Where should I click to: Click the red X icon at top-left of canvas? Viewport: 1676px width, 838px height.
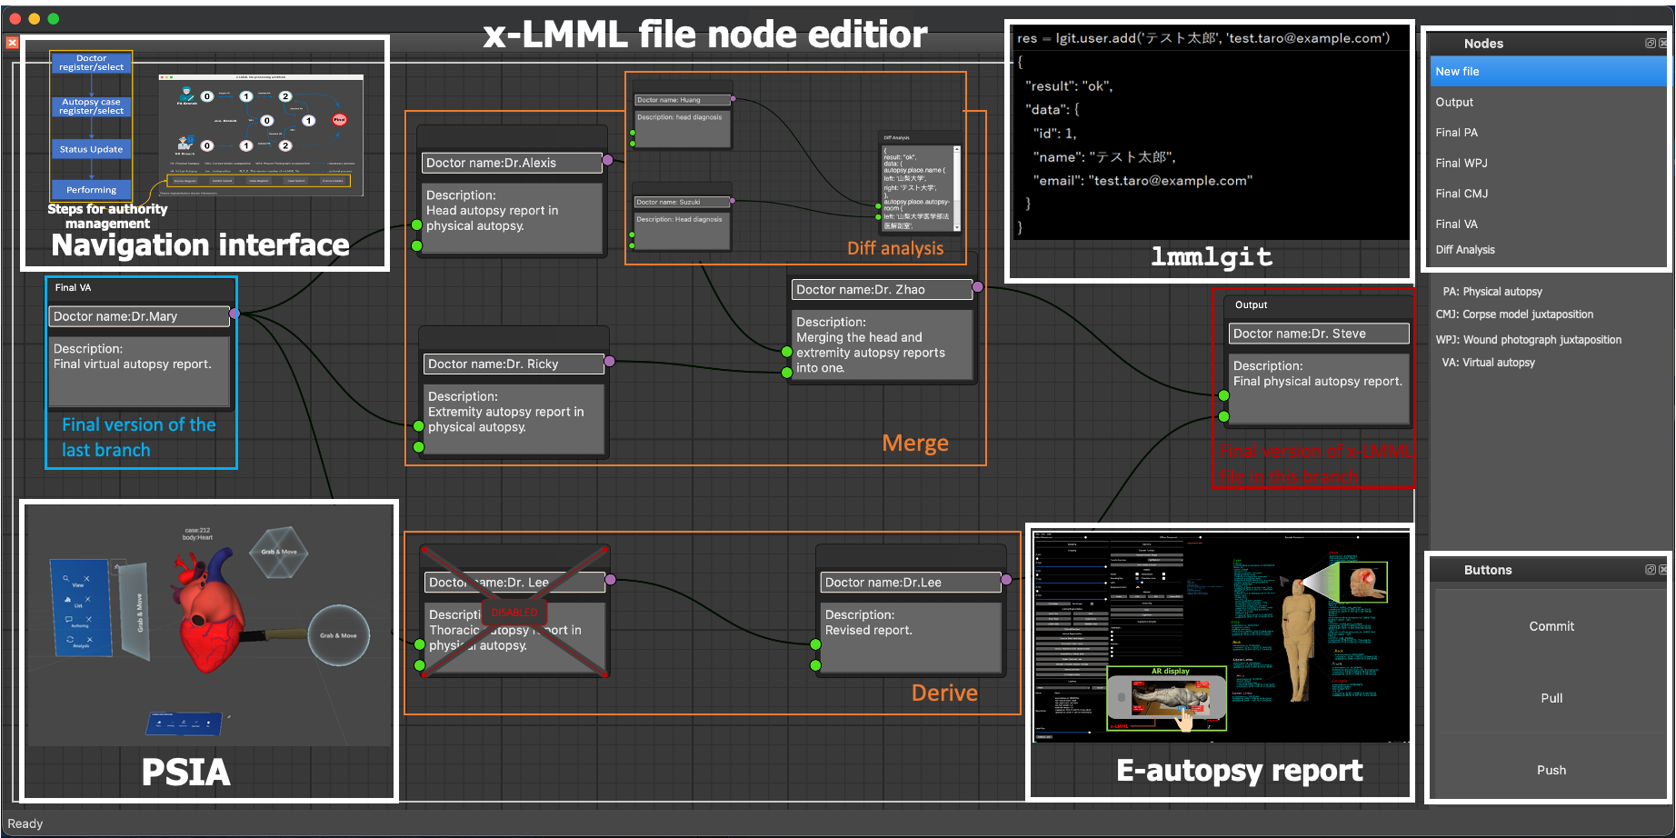pos(12,43)
